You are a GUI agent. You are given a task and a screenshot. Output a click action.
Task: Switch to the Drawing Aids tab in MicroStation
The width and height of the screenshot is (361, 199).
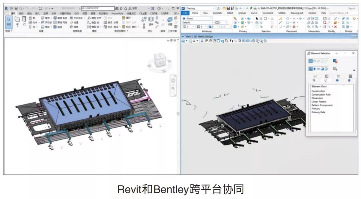(297, 13)
